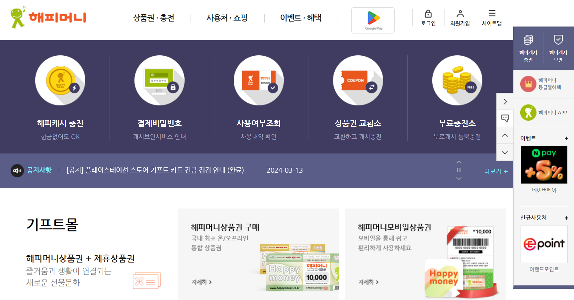Click 자세히 under 해피머니상품권 구매
This screenshot has height=300, width=574.
[201, 282]
